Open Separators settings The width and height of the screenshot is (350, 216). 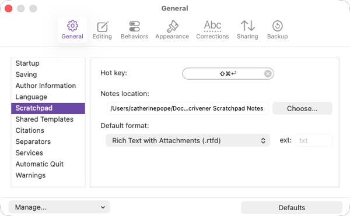click(x=48, y=141)
